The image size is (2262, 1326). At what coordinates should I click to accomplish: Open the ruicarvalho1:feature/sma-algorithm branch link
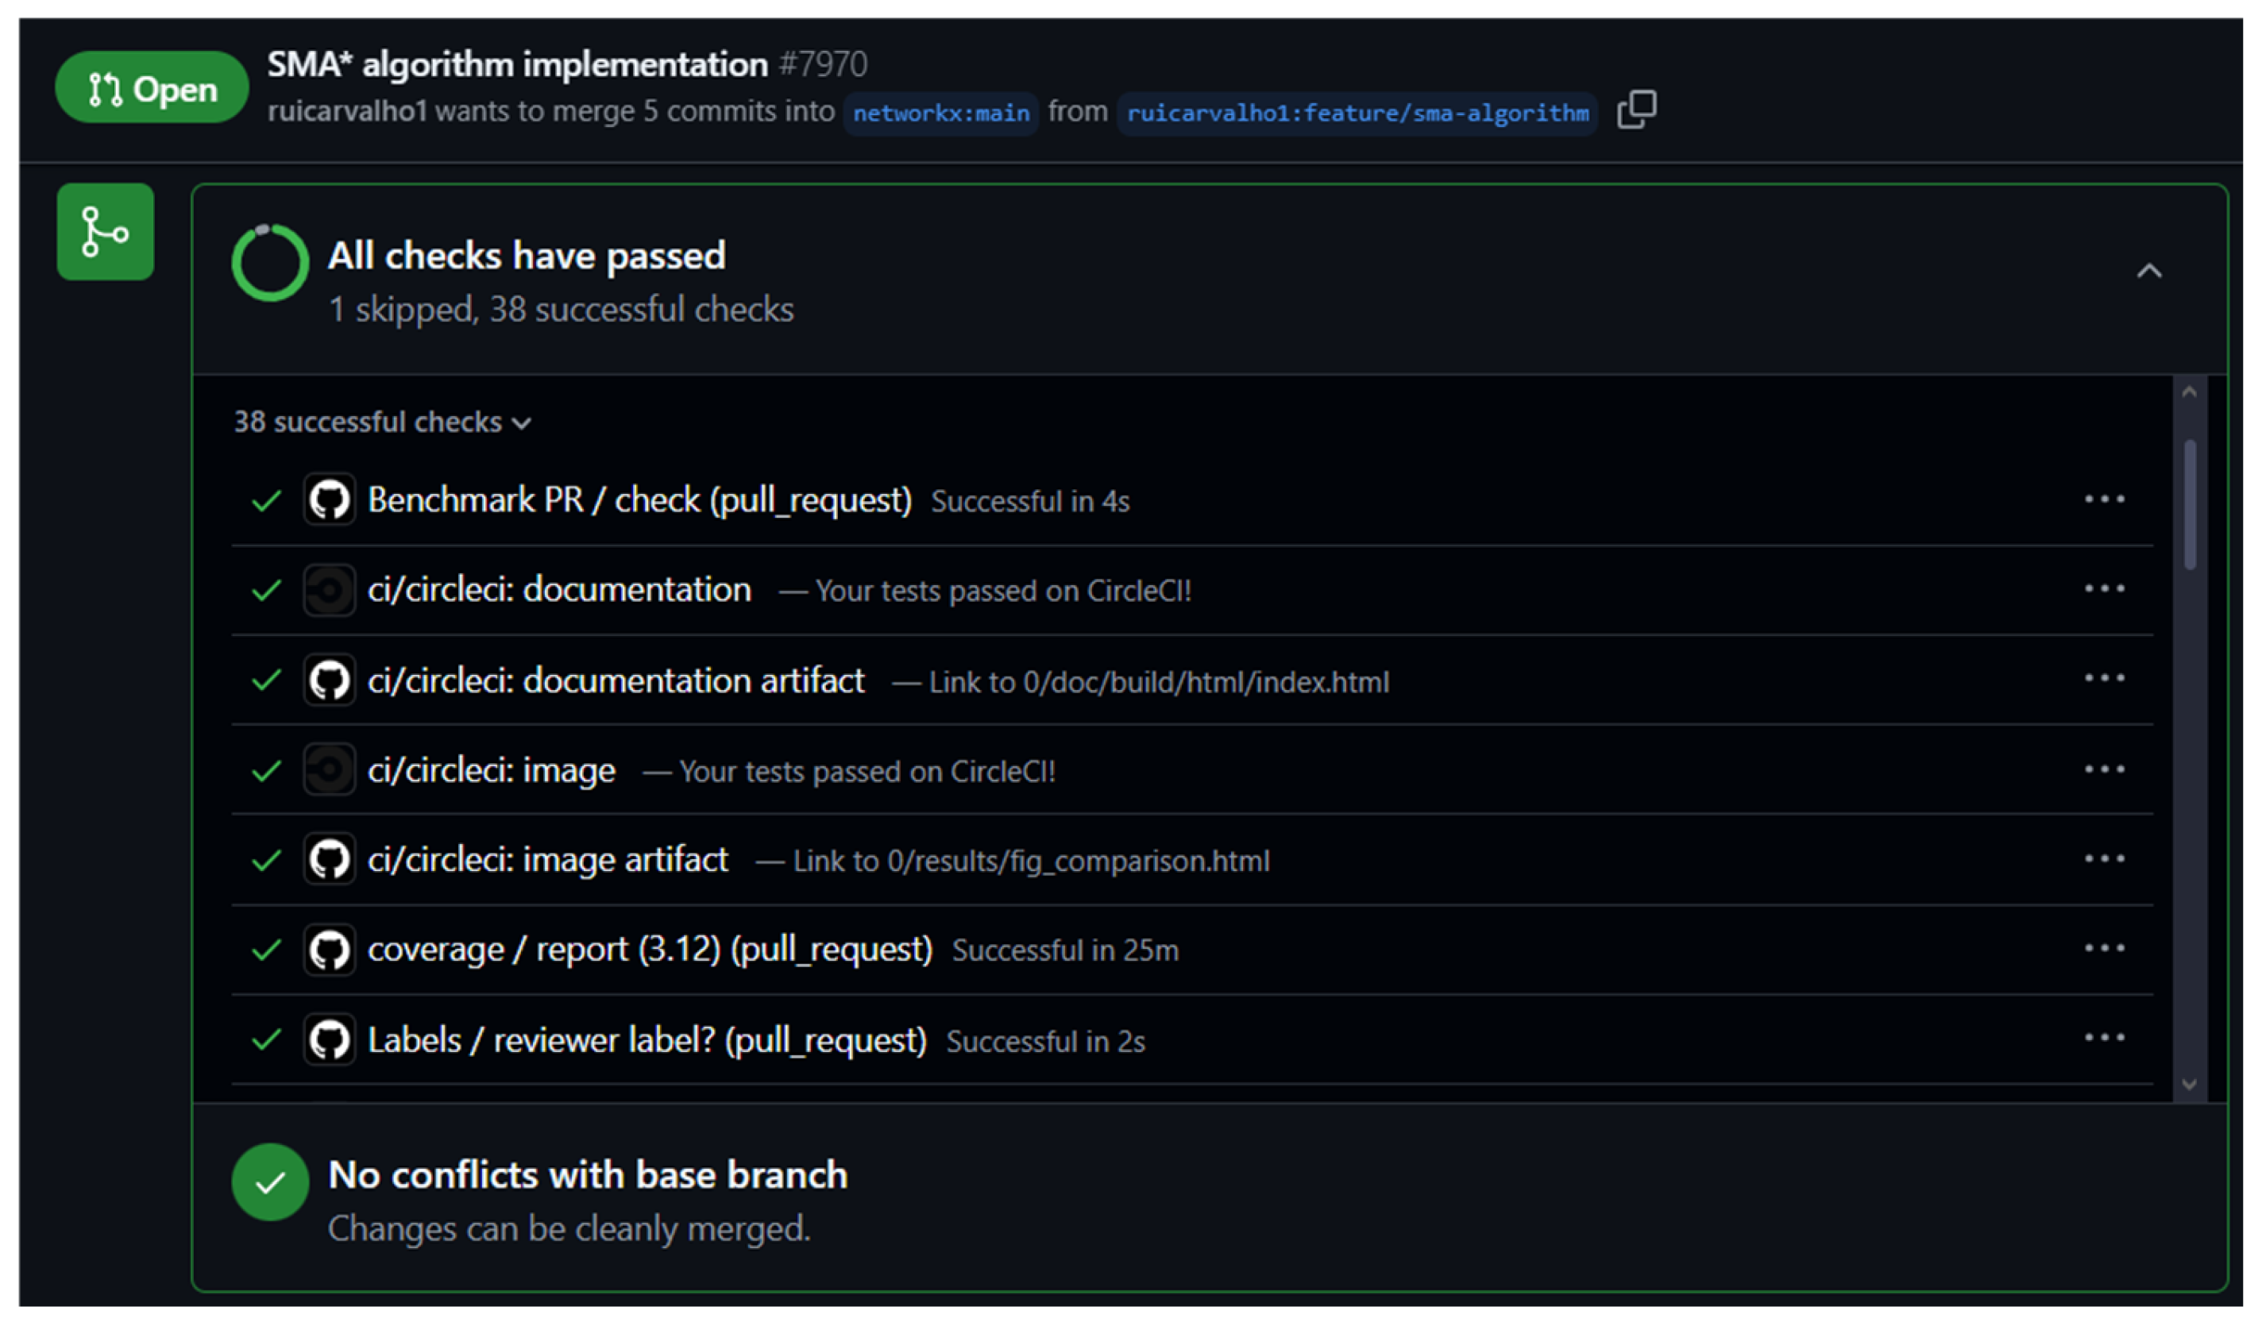pos(1357,113)
